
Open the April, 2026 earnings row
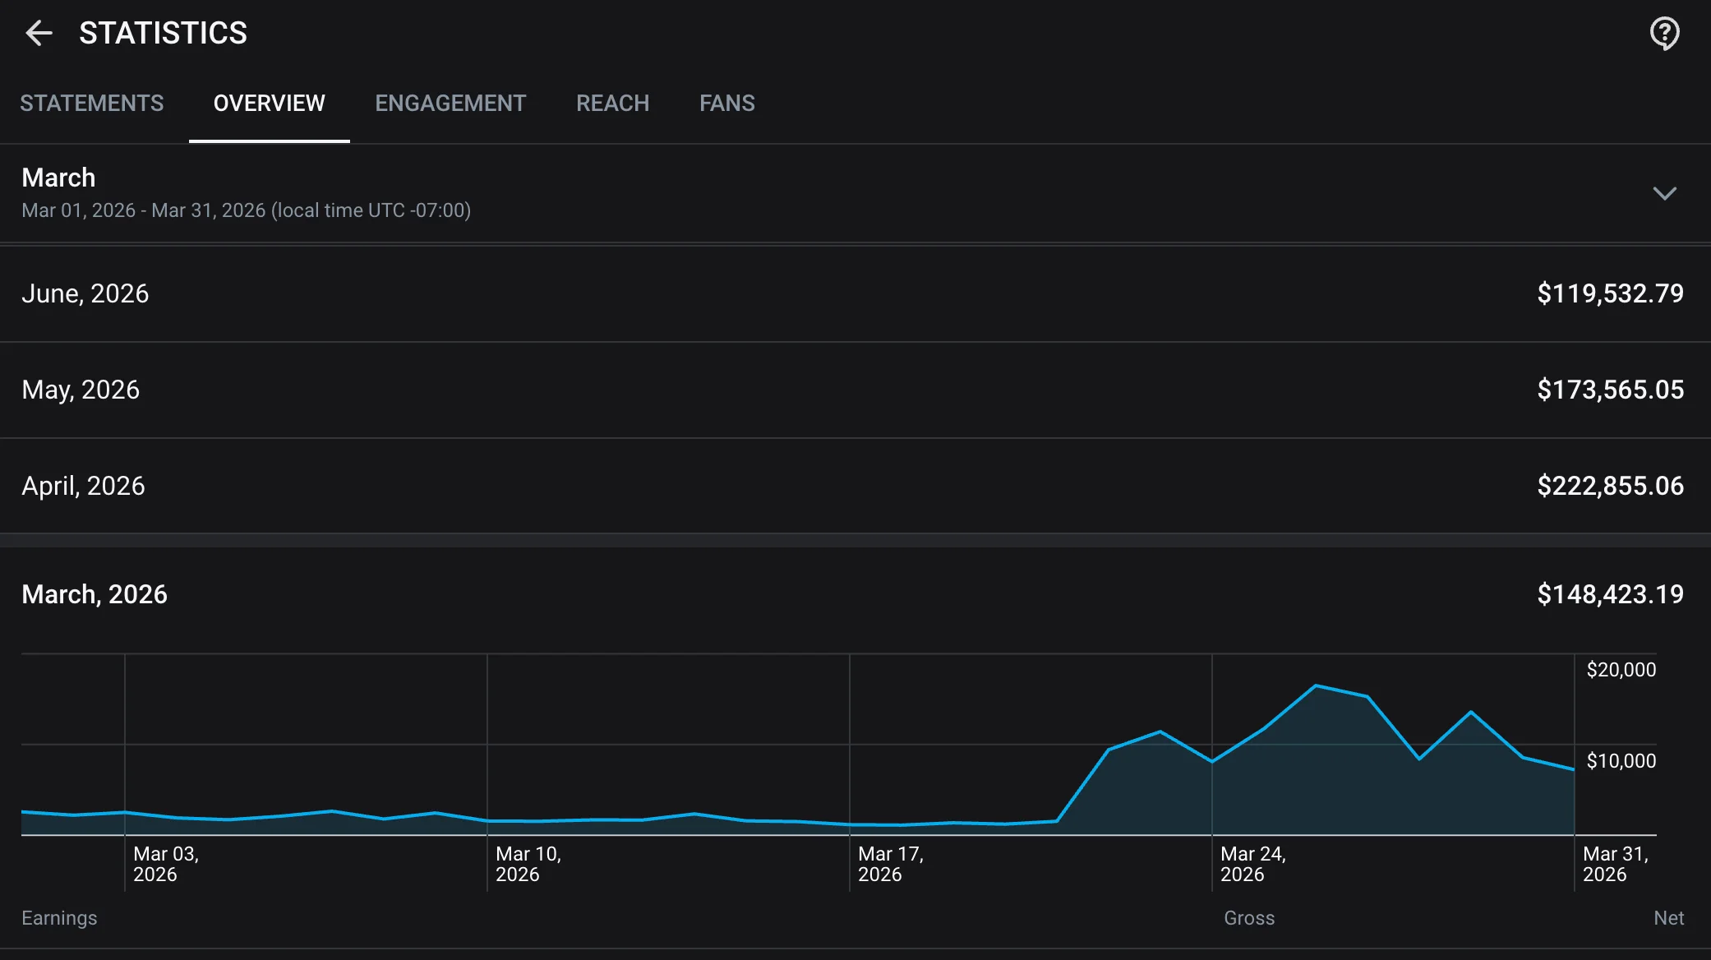tap(855, 486)
